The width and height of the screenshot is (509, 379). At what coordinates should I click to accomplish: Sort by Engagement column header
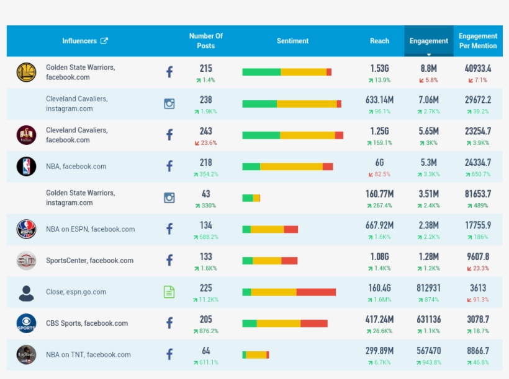428,41
